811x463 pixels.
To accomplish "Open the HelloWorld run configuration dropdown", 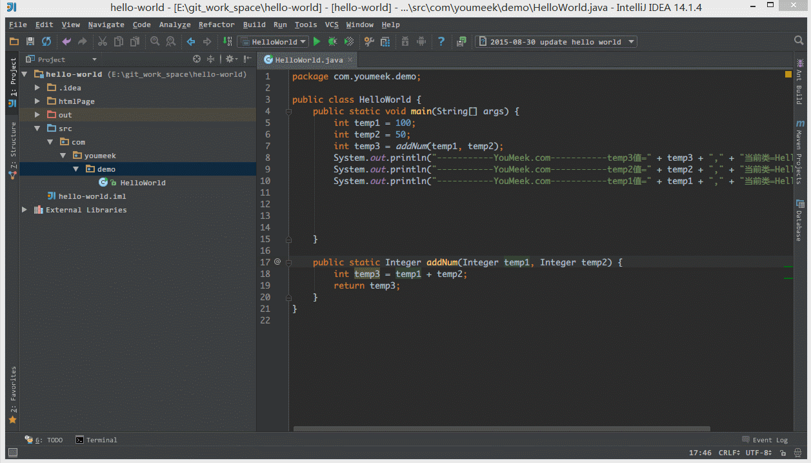I will [x=302, y=41].
